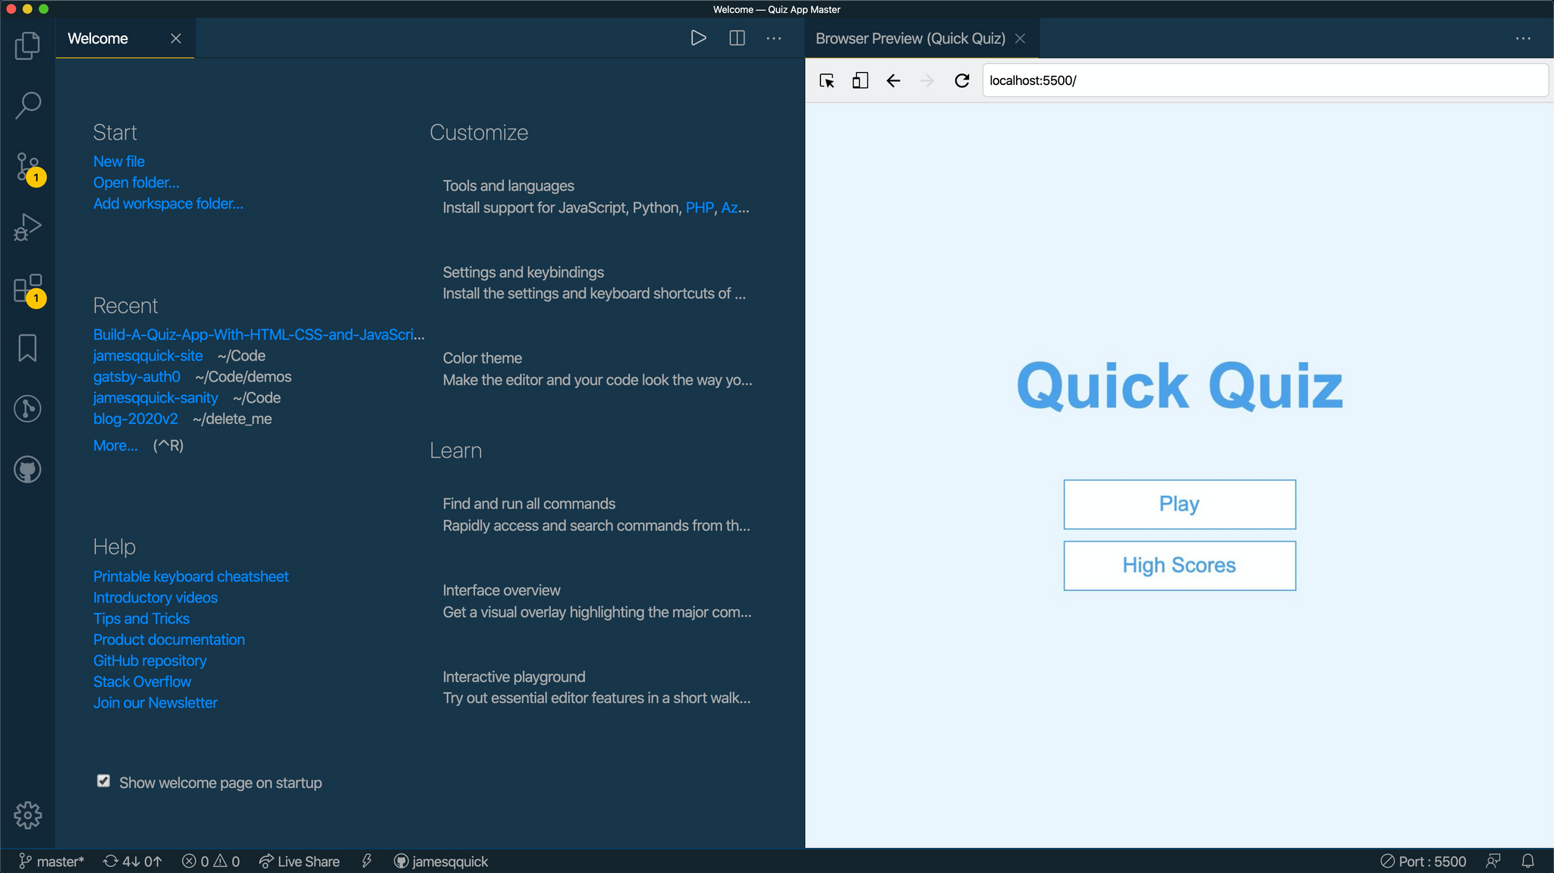Click the browser preview refresh icon
The height and width of the screenshot is (873, 1554).
961,80
